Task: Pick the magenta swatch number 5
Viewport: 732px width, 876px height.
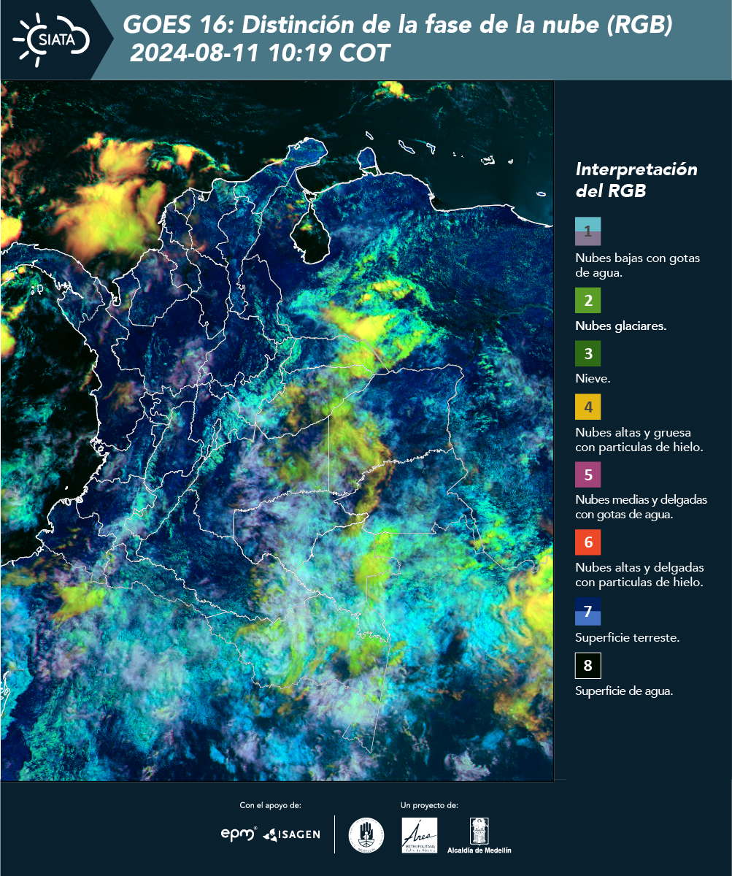Action: [587, 474]
